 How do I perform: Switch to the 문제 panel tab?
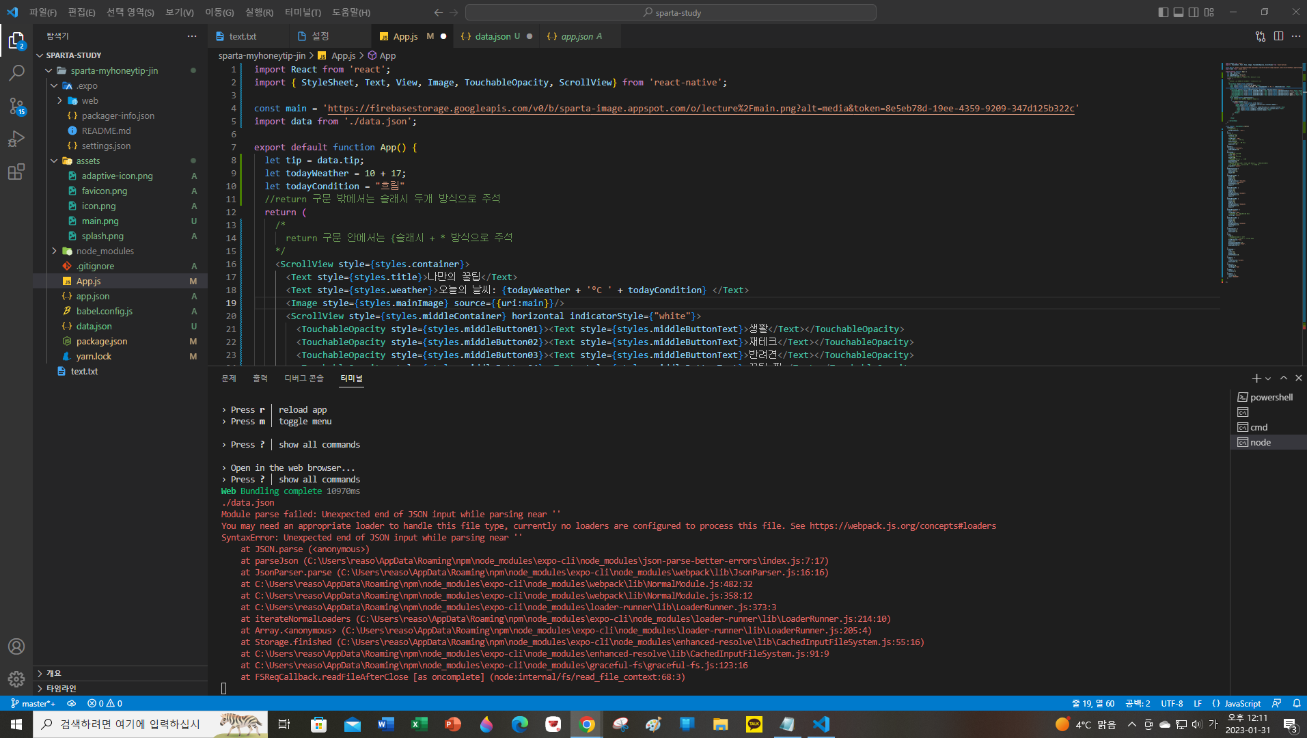[x=228, y=378]
